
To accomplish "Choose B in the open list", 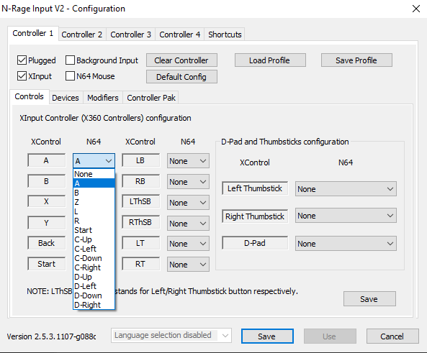I will [x=94, y=193].
